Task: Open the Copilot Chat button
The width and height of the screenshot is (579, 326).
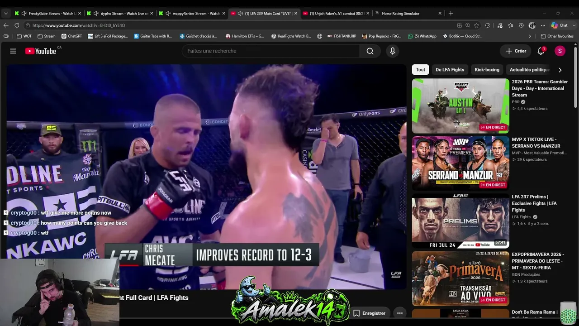Action: [x=559, y=25]
